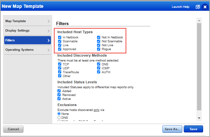
Task: Toggle the Approved checkbox
Action: [60, 49]
